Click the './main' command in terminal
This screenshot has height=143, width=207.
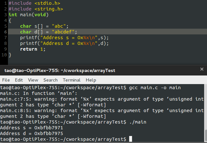coord(138,122)
